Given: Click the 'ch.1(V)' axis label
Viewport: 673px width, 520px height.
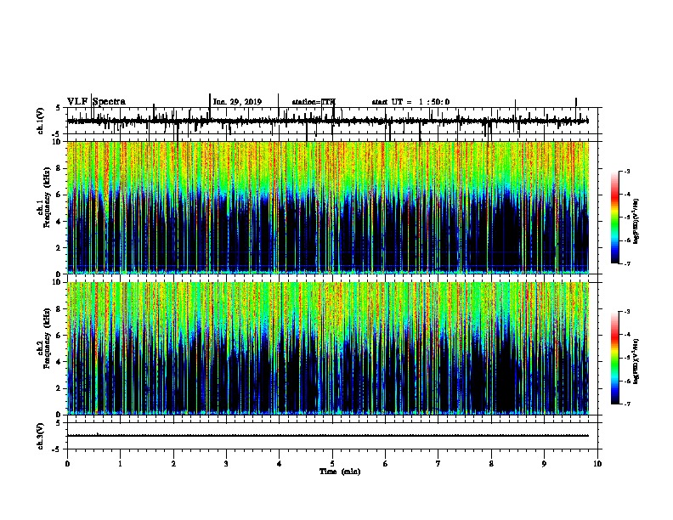Looking at the screenshot, I should click(x=41, y=121).
